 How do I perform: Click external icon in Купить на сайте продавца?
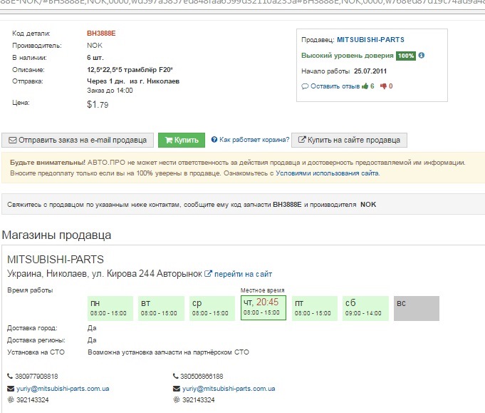(302, 139)
